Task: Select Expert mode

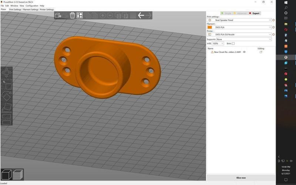Action: tap(254, 13)
